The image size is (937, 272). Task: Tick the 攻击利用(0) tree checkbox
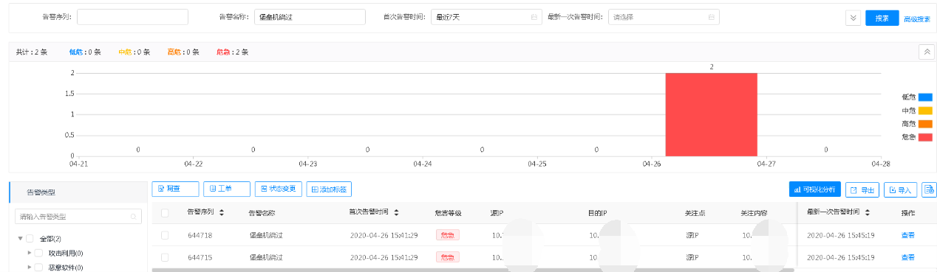click(x=38, y=253)
